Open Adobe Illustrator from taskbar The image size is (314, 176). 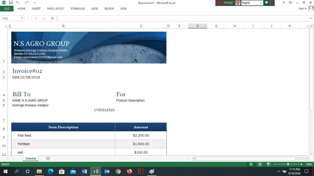coord(141,171)
